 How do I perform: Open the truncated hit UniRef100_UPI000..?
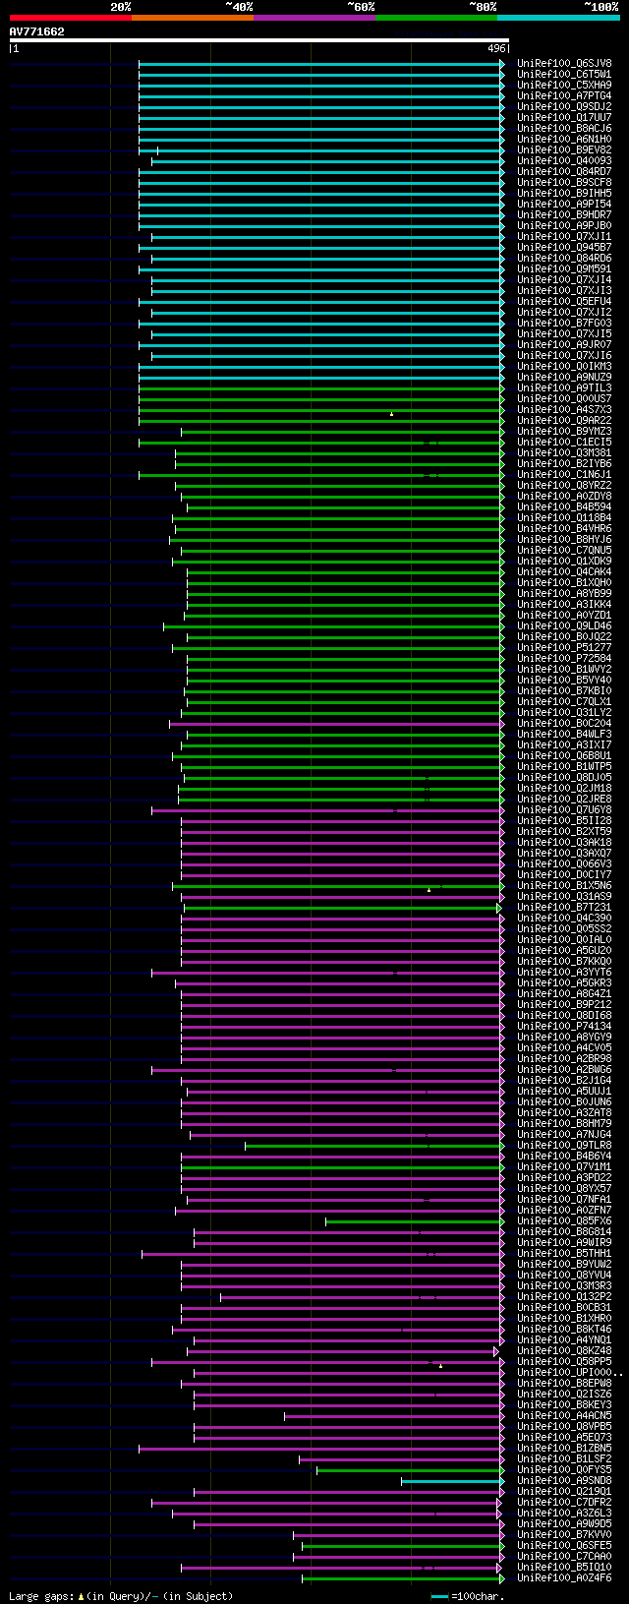point(570,1372)
